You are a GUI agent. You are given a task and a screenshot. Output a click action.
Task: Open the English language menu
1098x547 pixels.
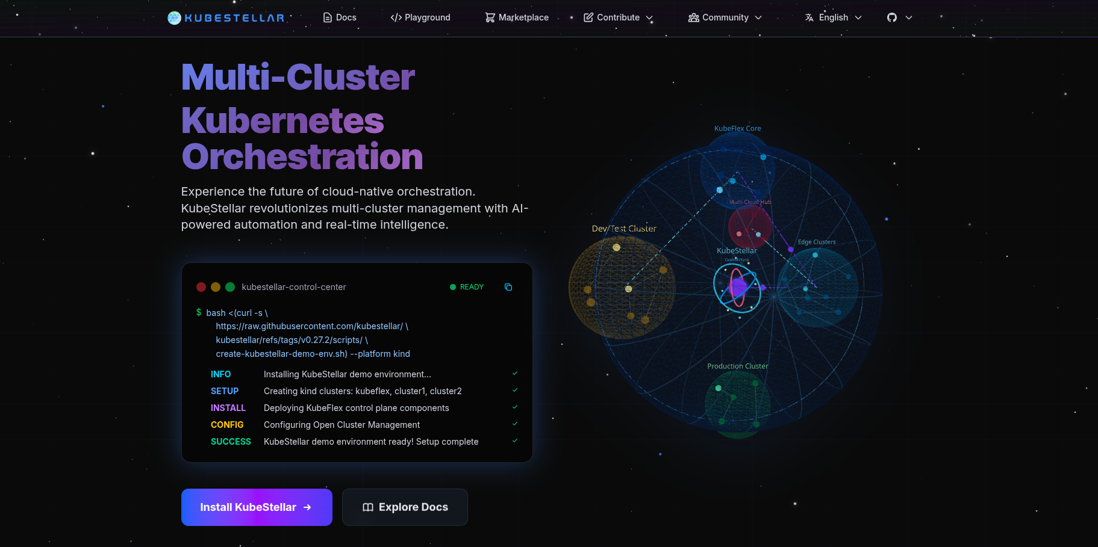pyautogui.click(x=834, y=17)
